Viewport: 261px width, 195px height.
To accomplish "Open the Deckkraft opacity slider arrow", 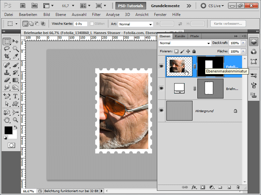I will [x=243, y=43].
